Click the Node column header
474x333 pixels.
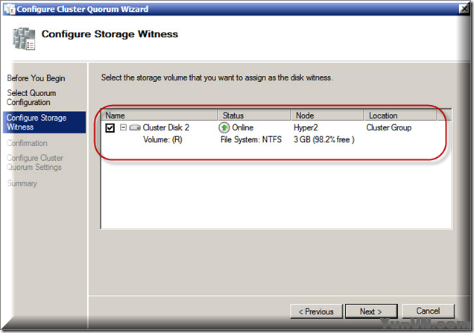[327, 115]
